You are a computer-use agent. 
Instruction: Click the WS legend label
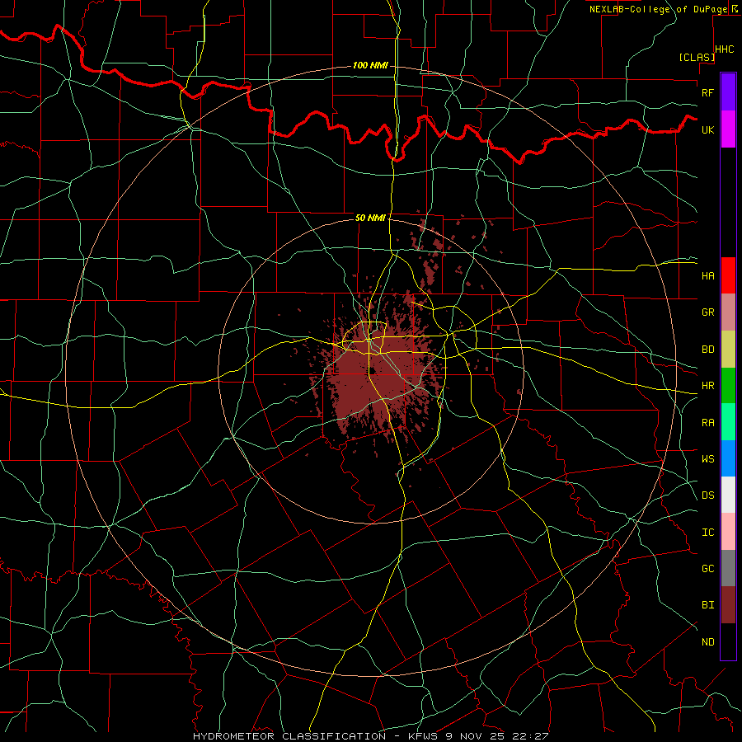click(x=708, y=458)
